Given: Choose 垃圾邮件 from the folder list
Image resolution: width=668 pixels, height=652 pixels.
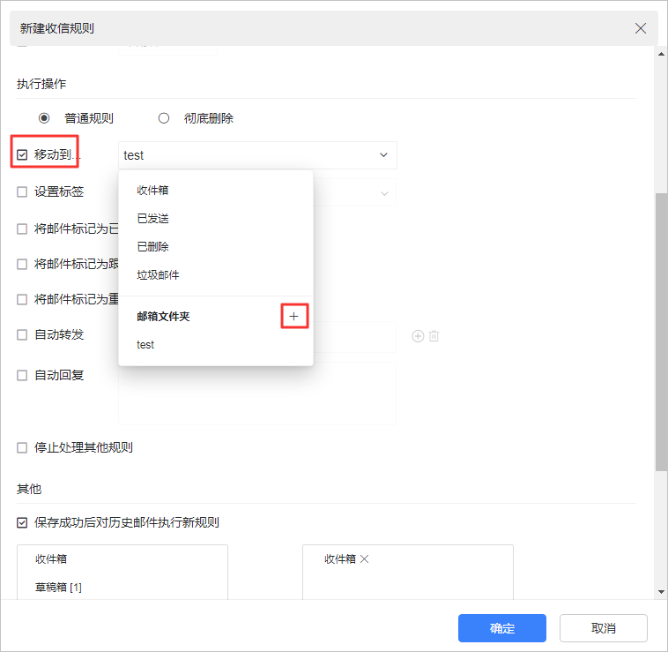Looking at the screenshot, I should [x=159, y=275].
